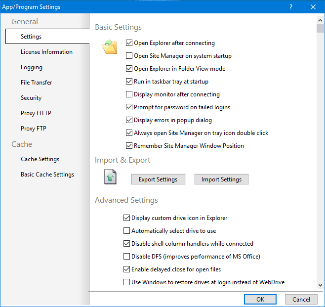Click the scrollbar down arrow
The width and height of the screenshot is (325, 307).
[320, 285]
